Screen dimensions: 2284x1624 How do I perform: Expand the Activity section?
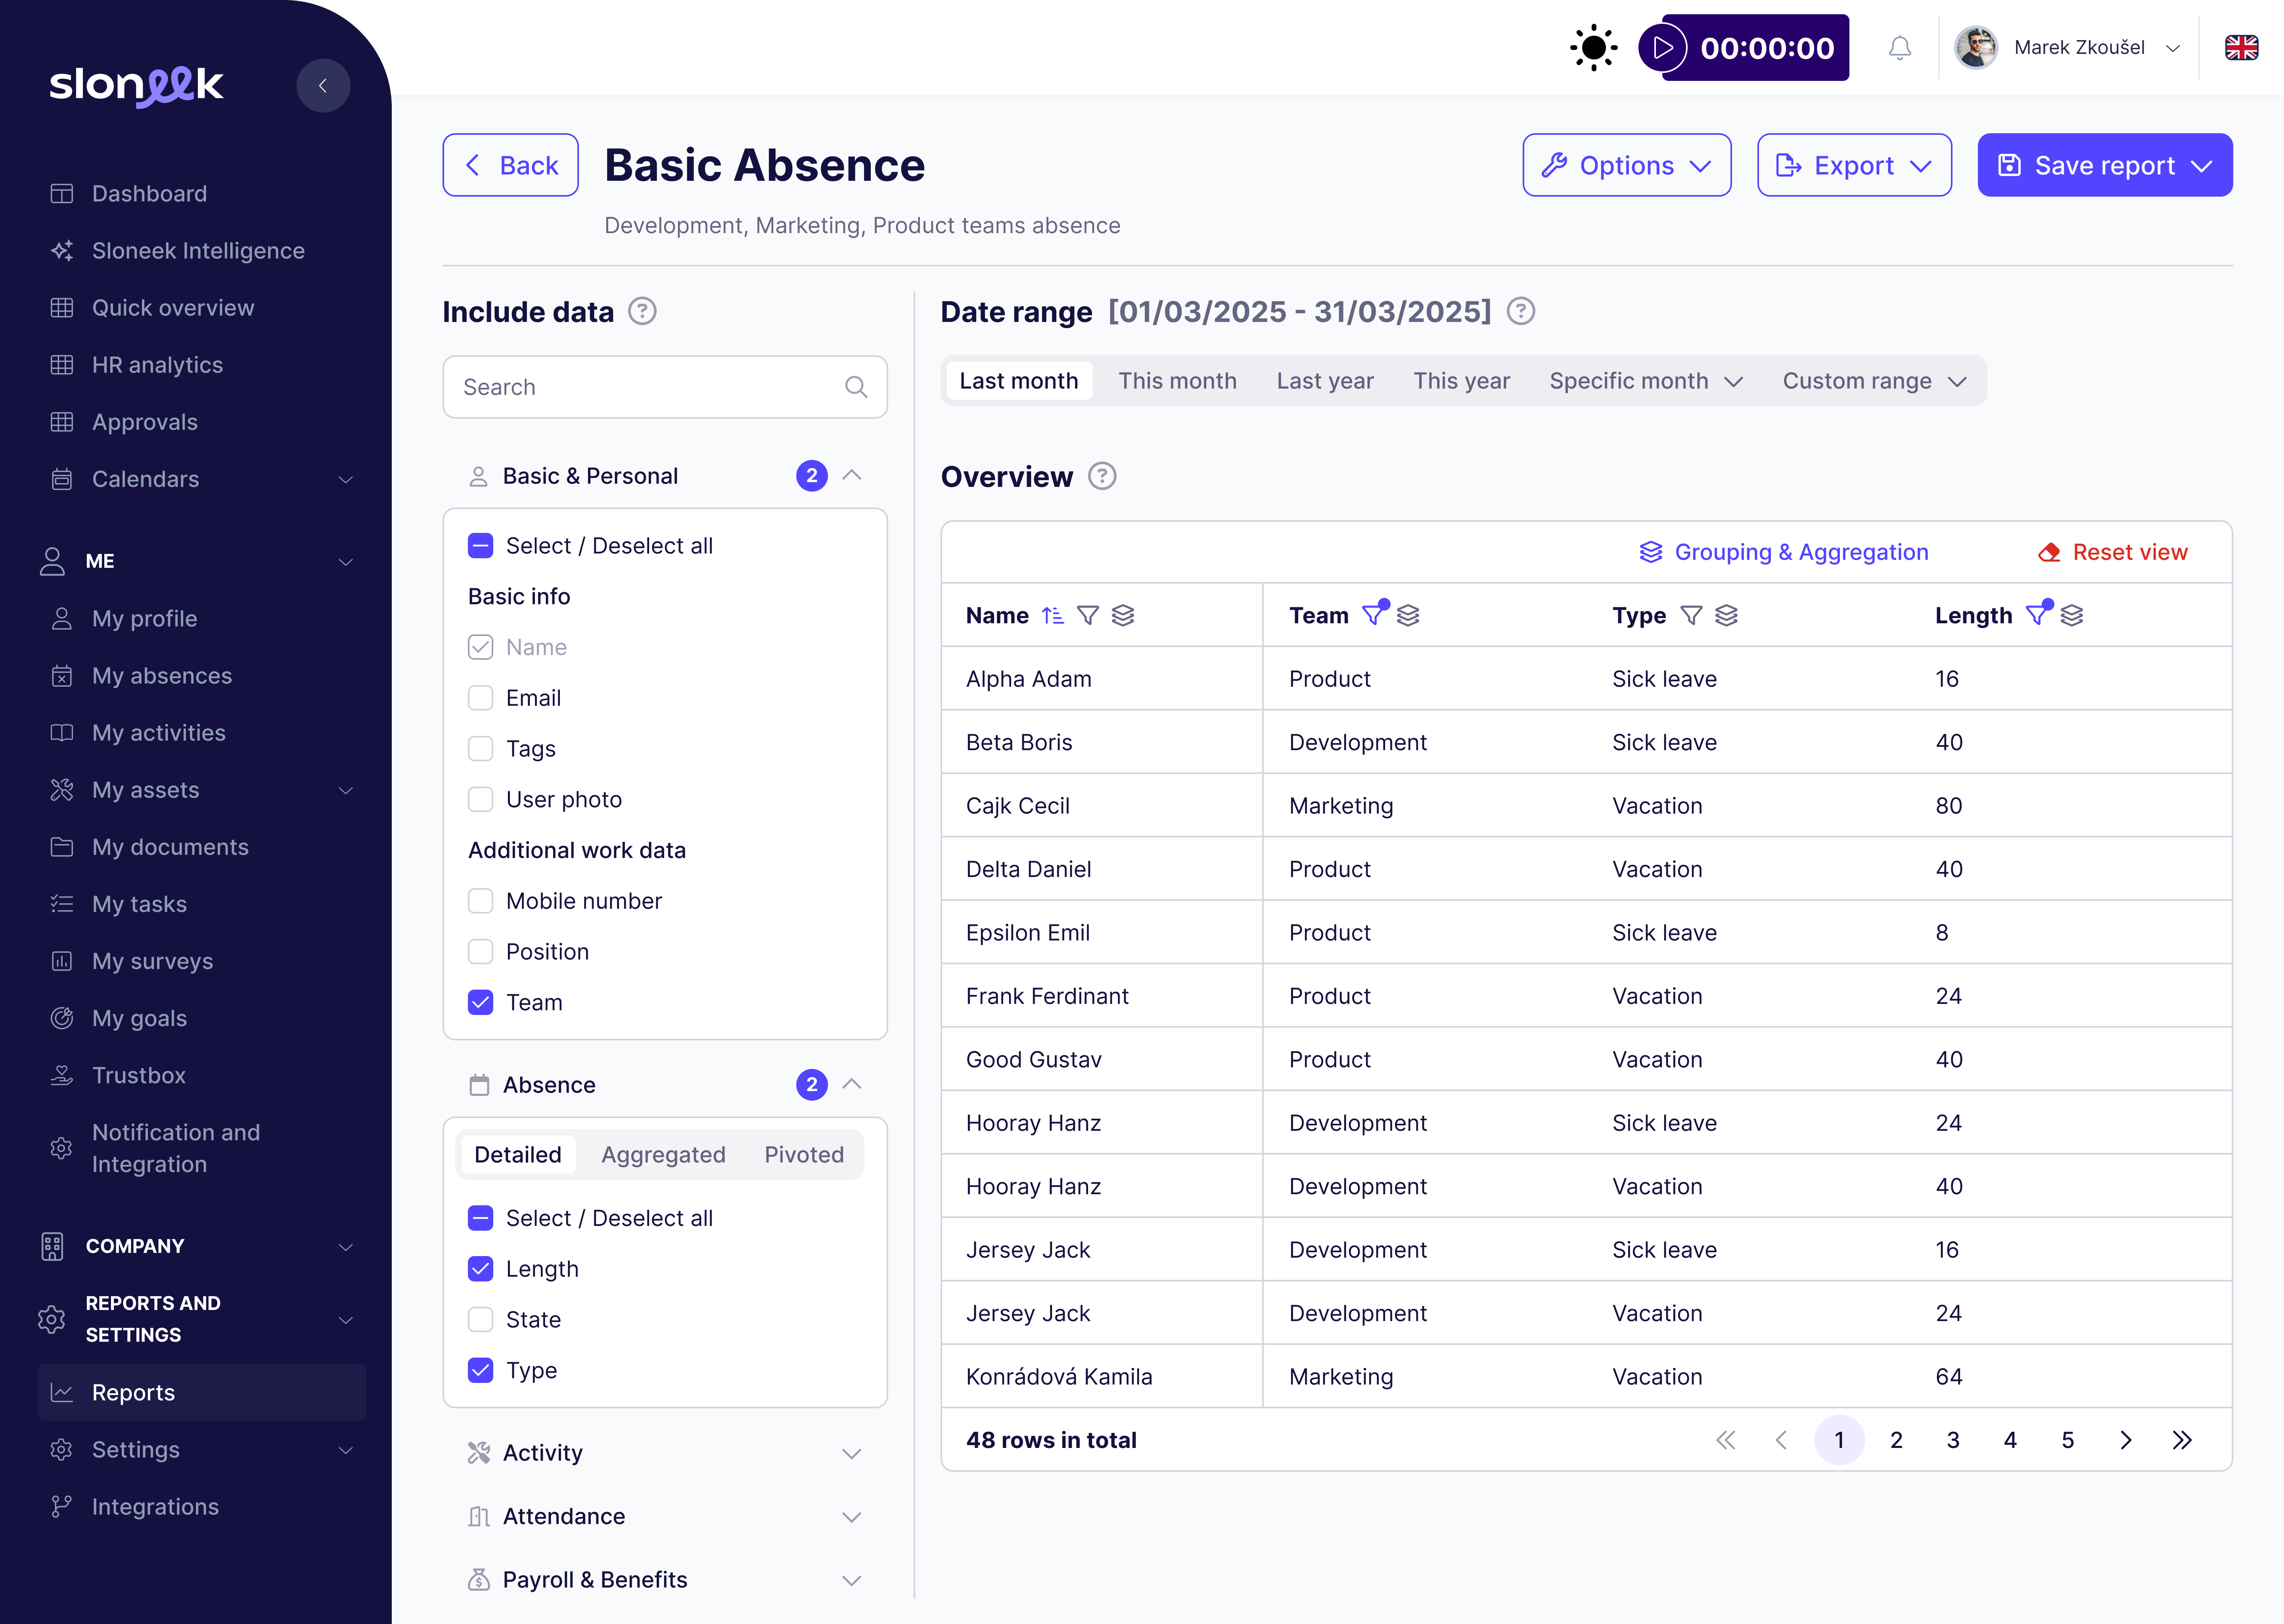852,1454
